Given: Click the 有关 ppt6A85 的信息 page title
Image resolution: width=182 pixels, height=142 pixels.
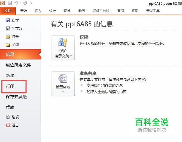Looking at the screenshot, I should tap(82, 24).
